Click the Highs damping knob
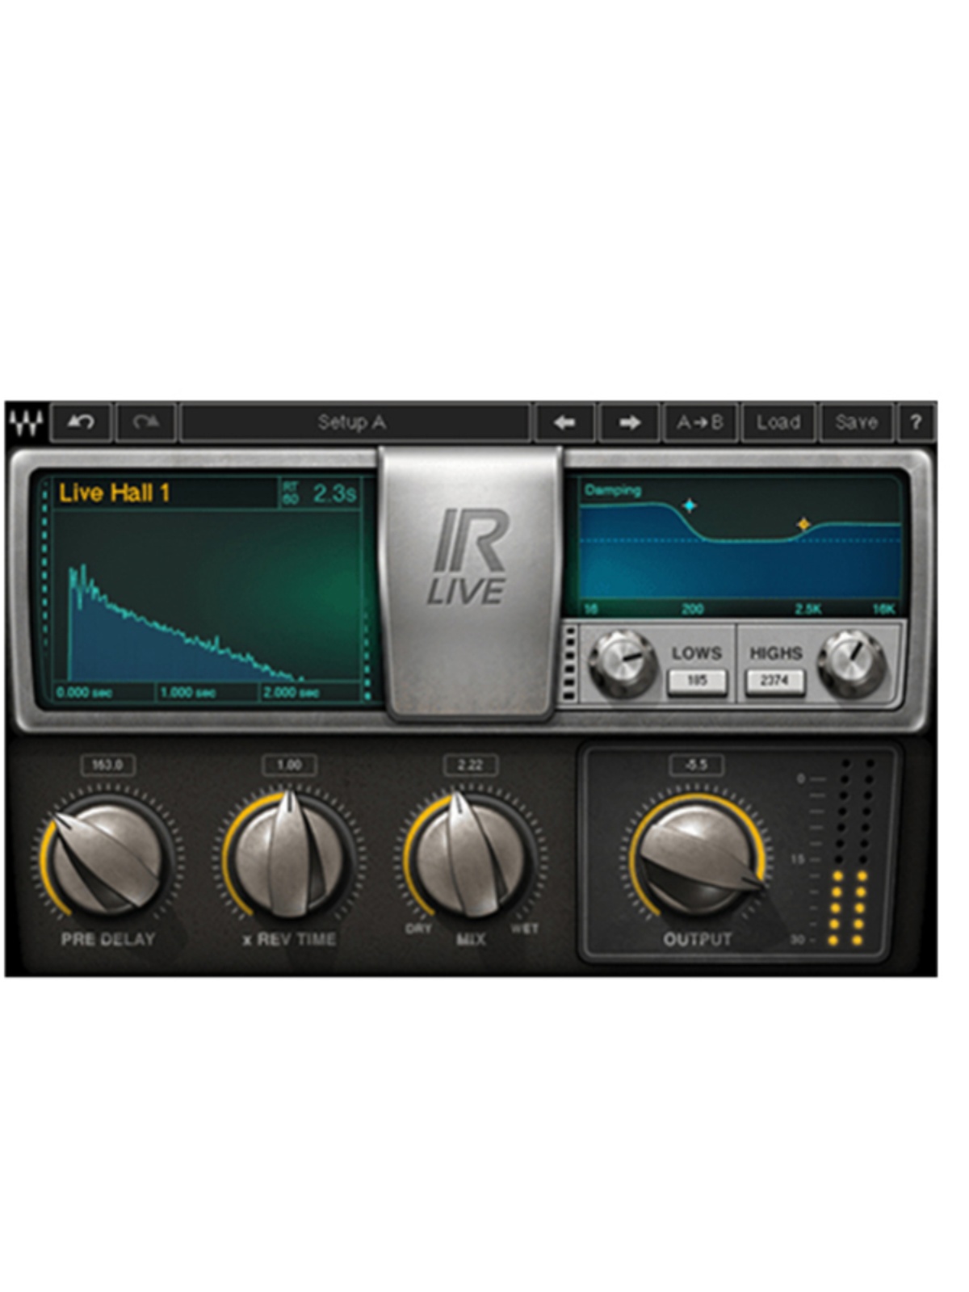The image size is (969, 1292). coord(852,662)
